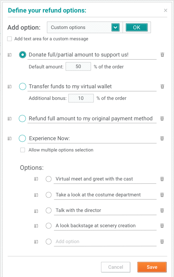Trash the A look backstage at scenery creation option
The image size is (174, 277).
162,226
